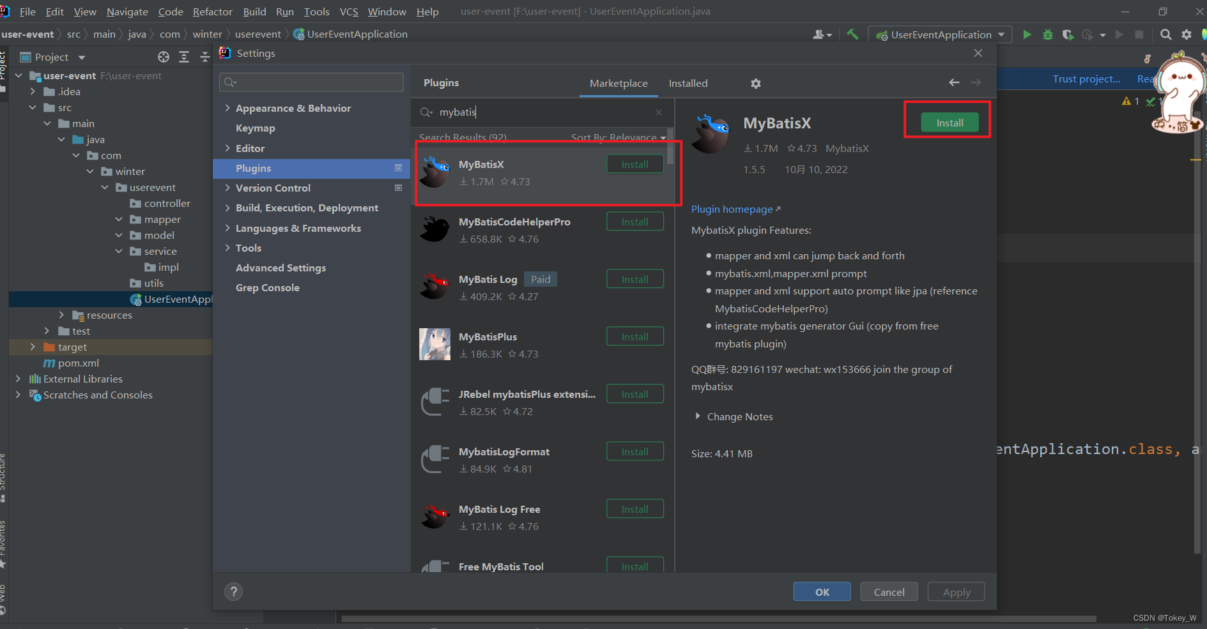Switch to Marketplace tab

click(619, 84)
